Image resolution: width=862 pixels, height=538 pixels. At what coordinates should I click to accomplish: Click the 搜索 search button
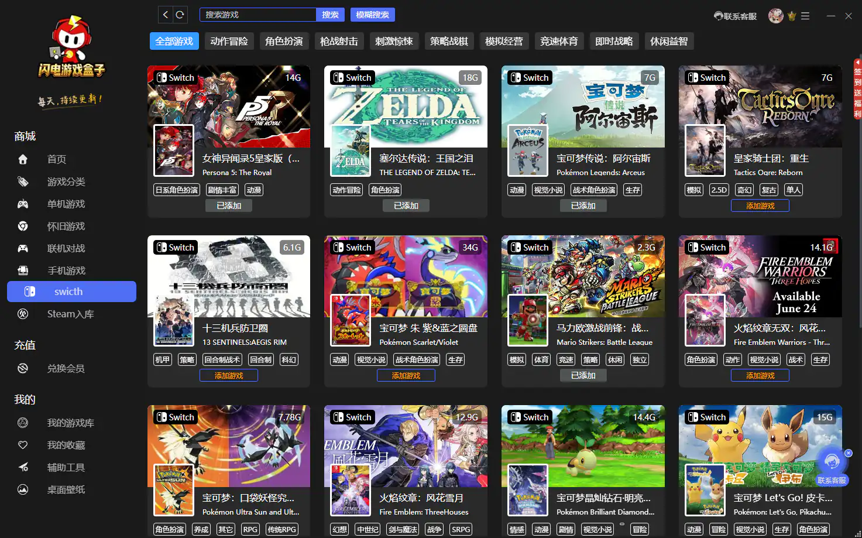point(331,15)
